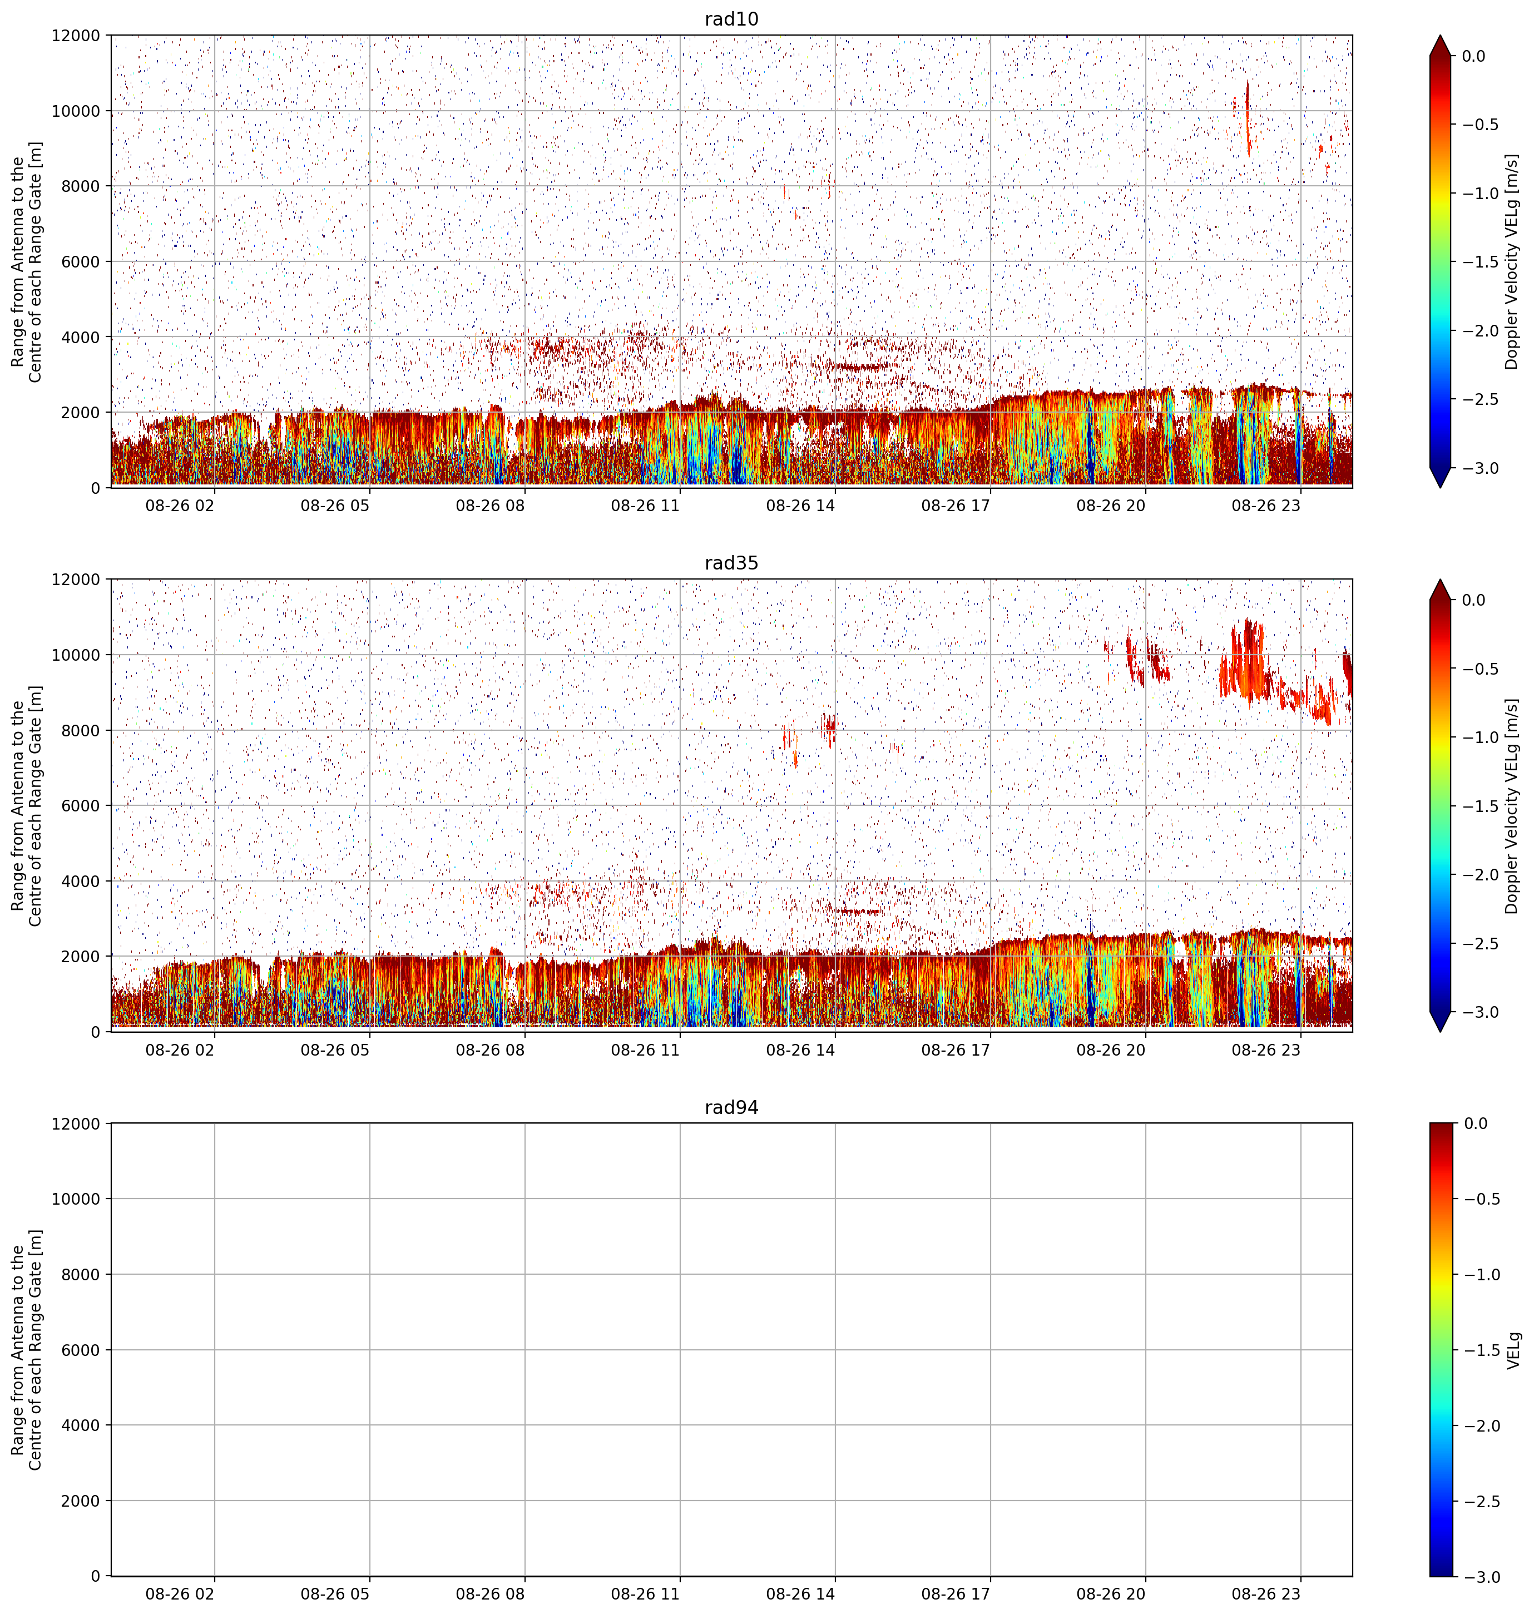Click the rad35 plot title
The height and width of the screenshot is (1614, 1534).
(x=731, y=562)
